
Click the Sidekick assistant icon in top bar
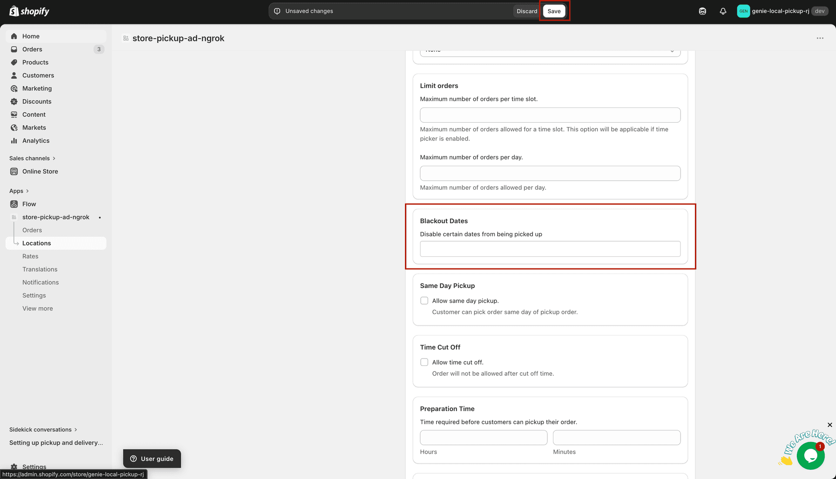(702, 11)
